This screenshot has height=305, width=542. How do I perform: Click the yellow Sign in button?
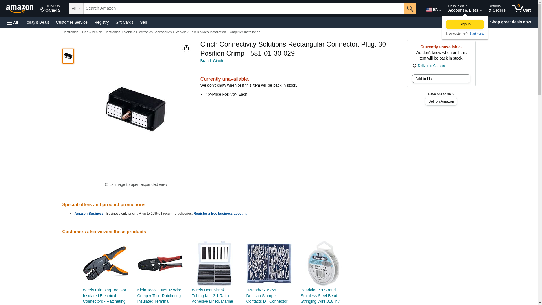click(465, 24)
